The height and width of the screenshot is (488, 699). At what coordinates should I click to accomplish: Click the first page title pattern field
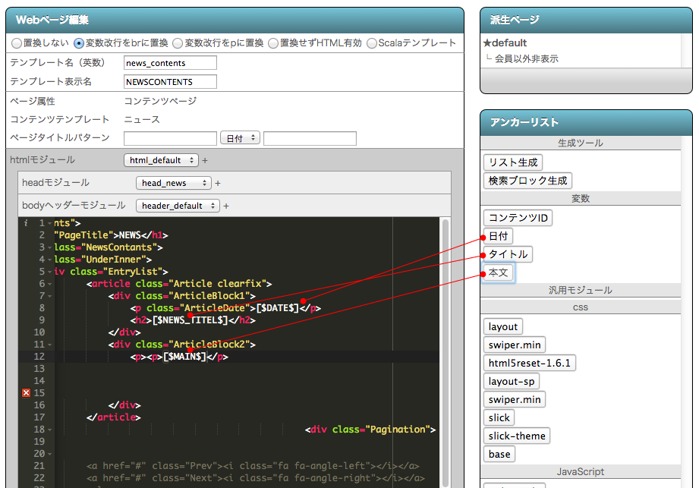click(170, 138)
